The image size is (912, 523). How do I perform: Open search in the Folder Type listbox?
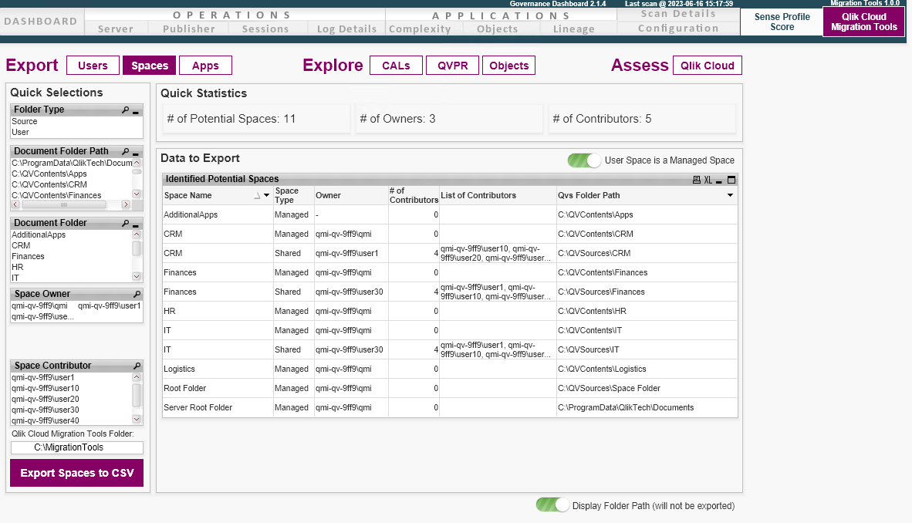click(126, 109)
